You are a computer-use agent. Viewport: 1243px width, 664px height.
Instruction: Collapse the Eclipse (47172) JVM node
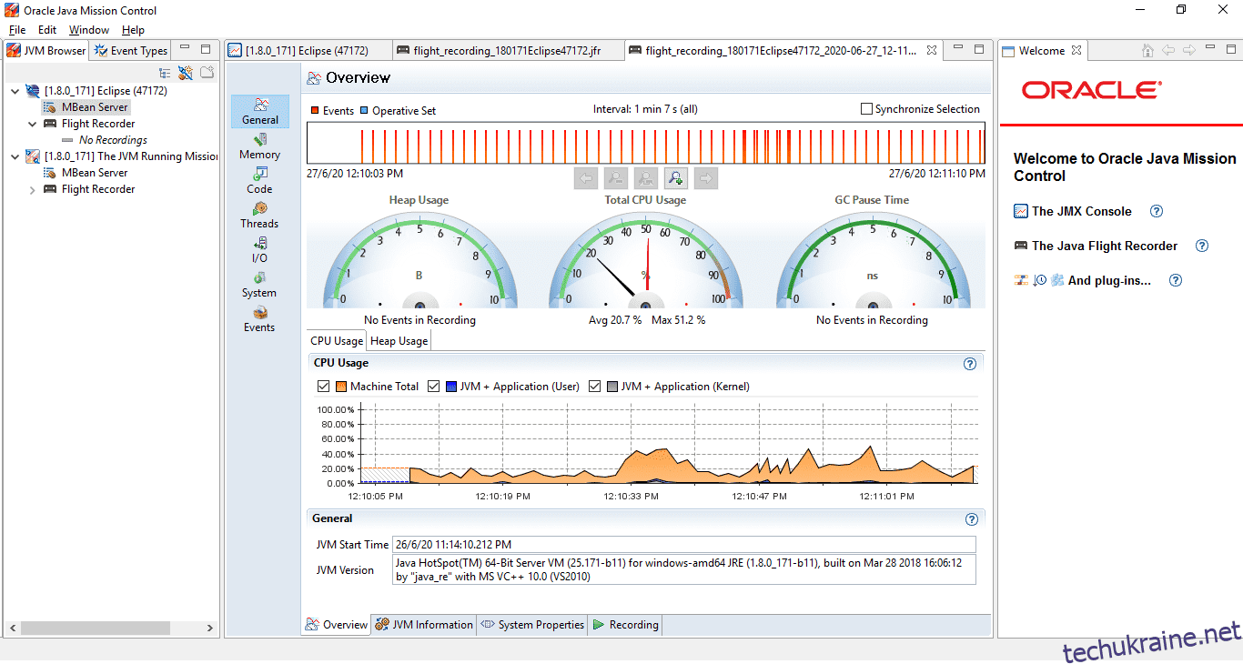[x=15, y=91]
